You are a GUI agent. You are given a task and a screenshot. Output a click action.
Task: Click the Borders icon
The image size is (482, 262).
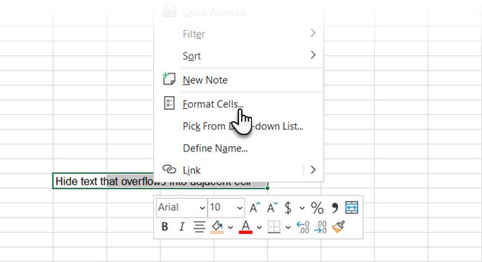pos(274,227)
